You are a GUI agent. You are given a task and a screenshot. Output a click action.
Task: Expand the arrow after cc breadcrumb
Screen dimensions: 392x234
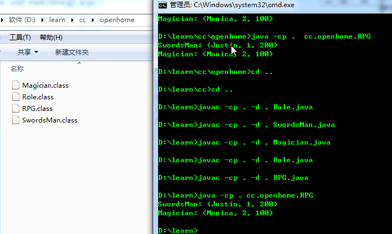93,20
